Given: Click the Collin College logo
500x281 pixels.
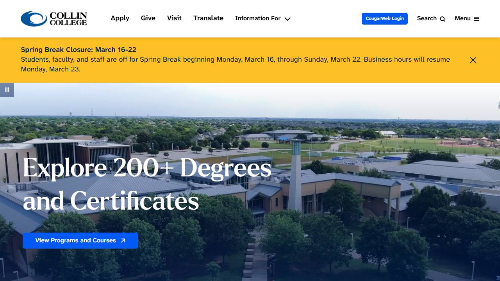Looking at the screenshot, I should coord(54,18).
